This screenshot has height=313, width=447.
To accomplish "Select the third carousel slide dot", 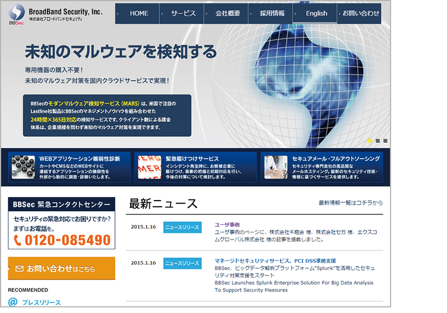I will [x=386, y=141].
